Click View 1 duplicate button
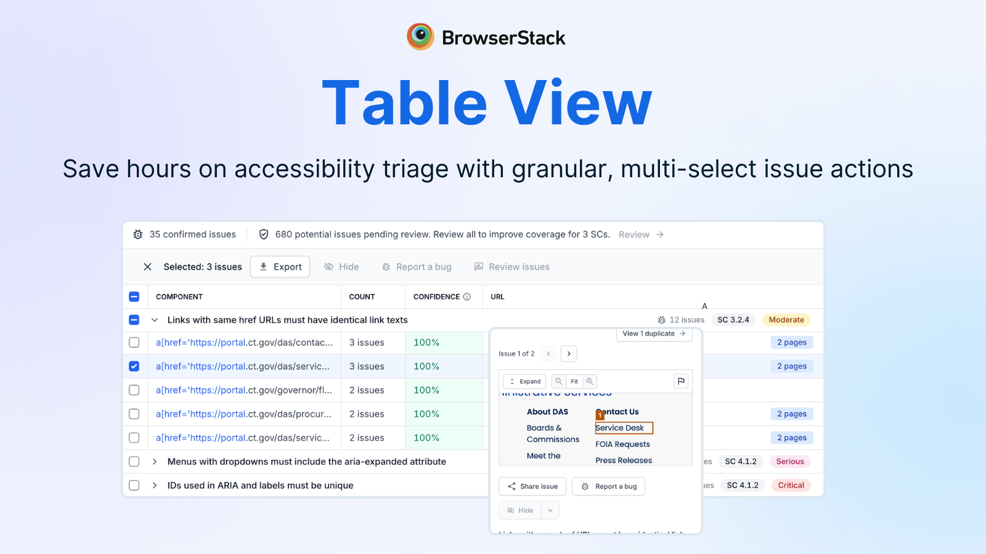This screenshot has height=554, width=986. (x=654, y=334)
